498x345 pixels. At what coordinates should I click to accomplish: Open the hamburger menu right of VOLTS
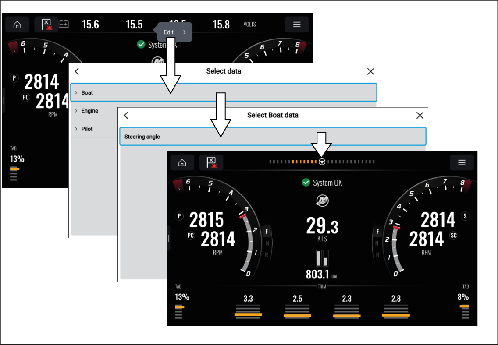(x=297, y=25)
